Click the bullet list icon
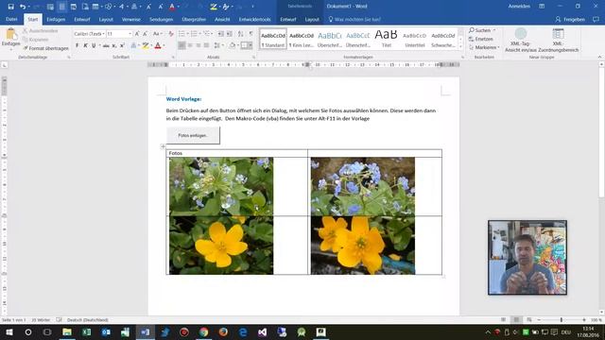Viewport: 605px width, 340px height. (x=181, y=34)
